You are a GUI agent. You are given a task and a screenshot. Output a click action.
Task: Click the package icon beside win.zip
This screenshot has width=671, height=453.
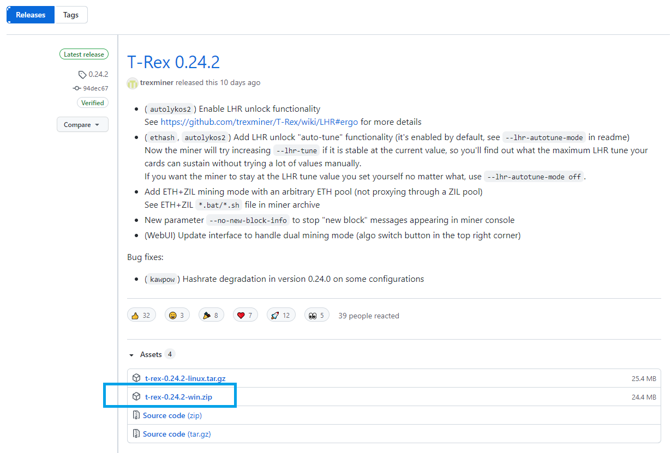point(136,397)
